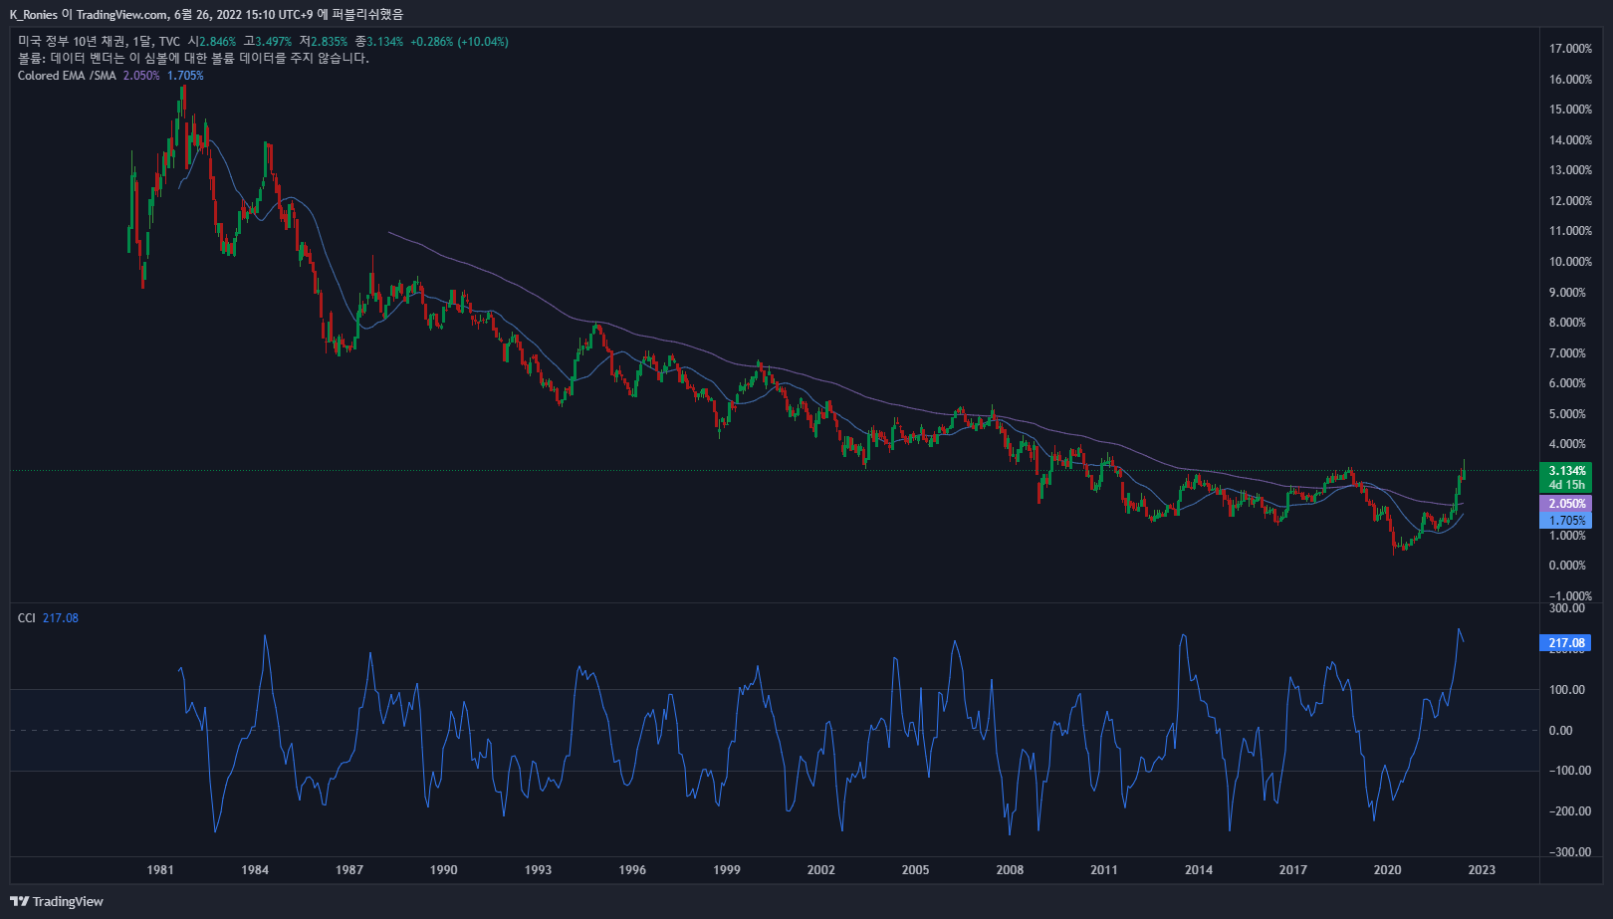1613x919 pixels.
Task: Click the volume data notice starting with '볼륨:'
Action: pos(193,59)
